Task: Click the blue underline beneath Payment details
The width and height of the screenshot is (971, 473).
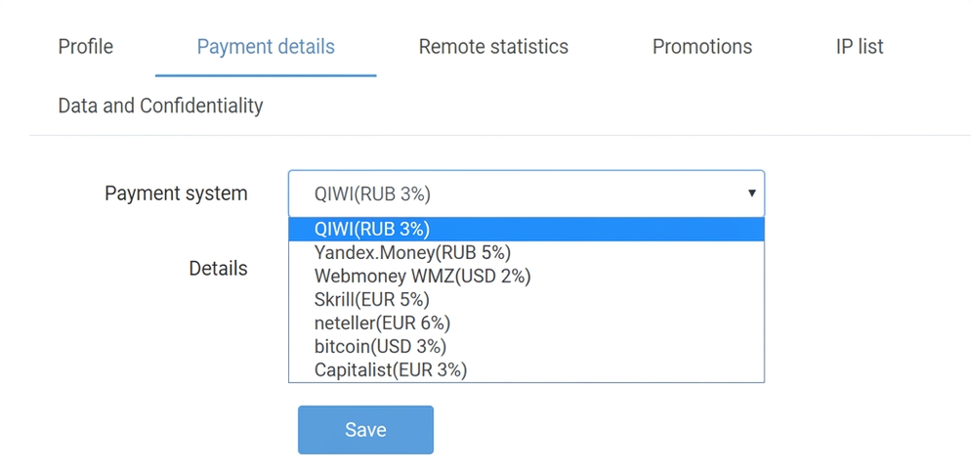Action: click(266, 75)
